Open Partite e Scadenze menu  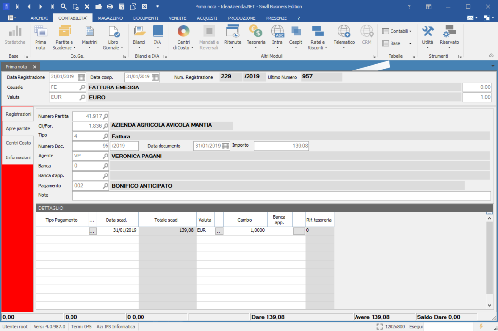[x=65, y=37]
